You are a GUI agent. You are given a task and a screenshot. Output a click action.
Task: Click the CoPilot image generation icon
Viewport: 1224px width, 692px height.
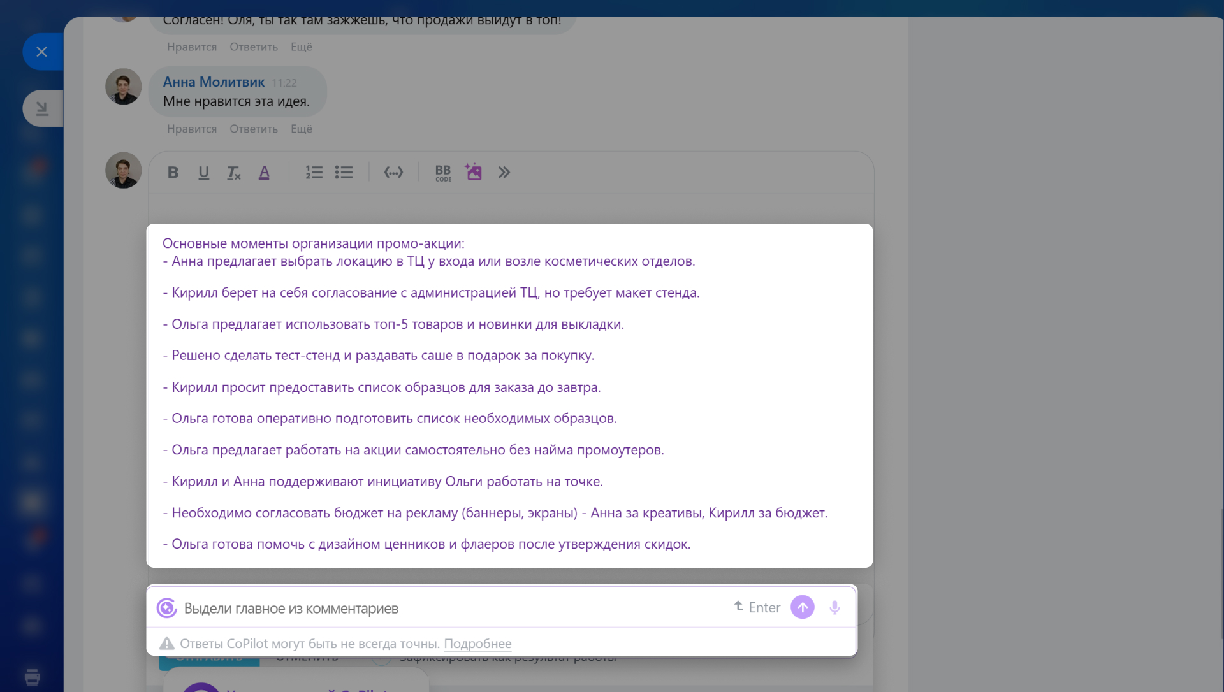pos(474,172)
